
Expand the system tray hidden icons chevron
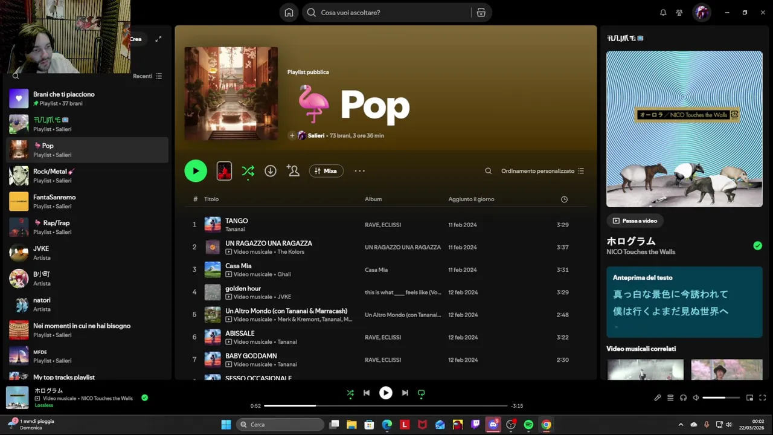click(681, 425)
